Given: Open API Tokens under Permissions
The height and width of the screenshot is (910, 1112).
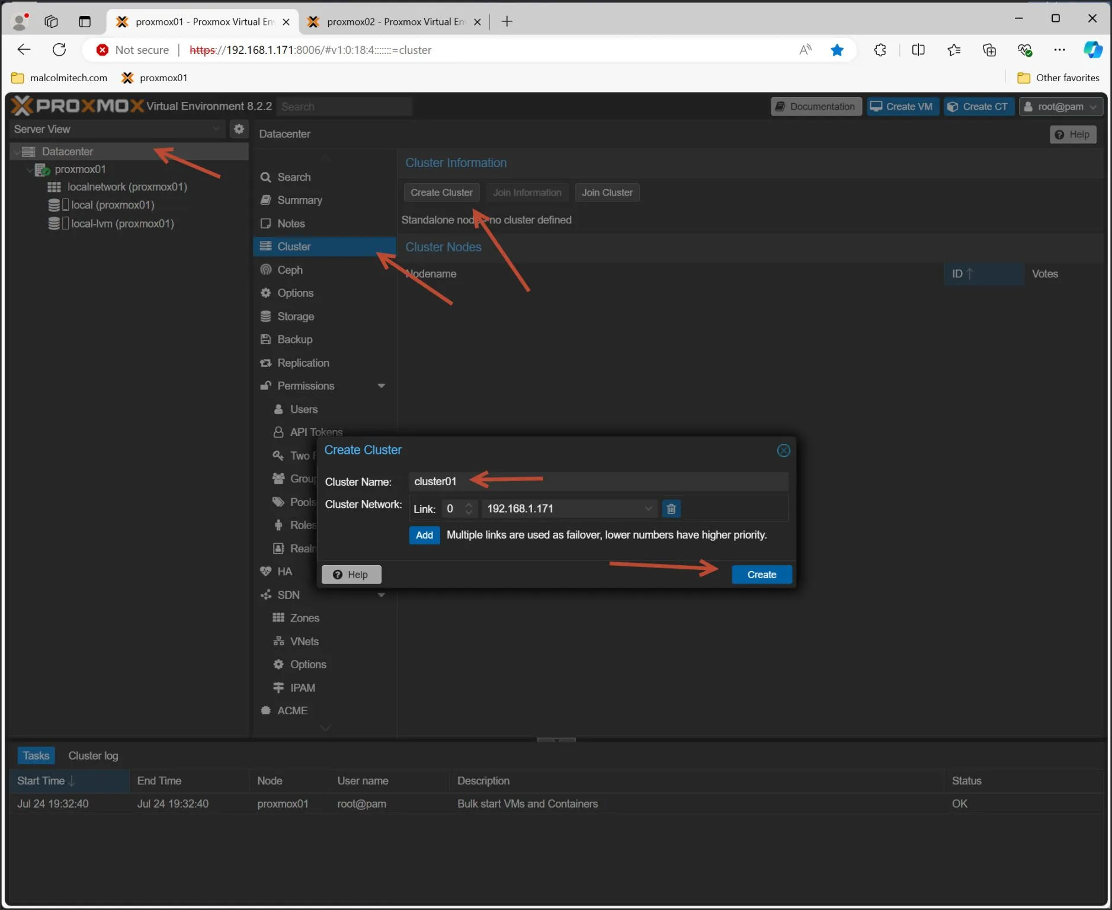Looking at the screenshot, I should pos(316,432).
